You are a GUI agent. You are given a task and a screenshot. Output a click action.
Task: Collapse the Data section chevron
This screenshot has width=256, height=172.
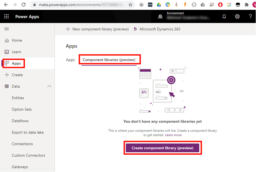click(x=49, y=86)
